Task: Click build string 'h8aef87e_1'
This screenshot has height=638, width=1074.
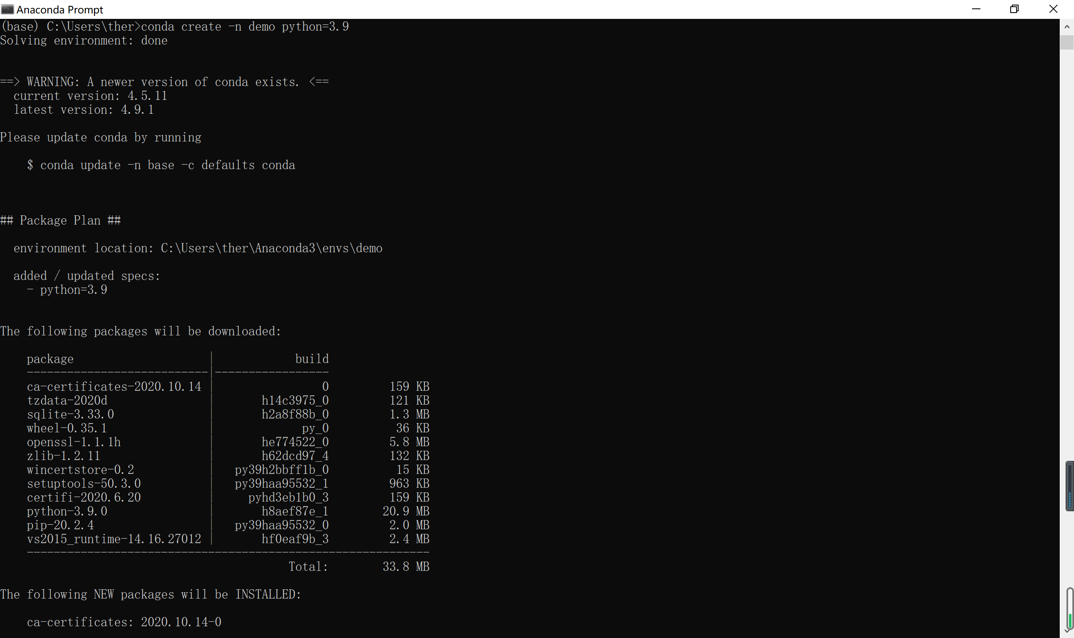Action: click(x=295, y=511)
